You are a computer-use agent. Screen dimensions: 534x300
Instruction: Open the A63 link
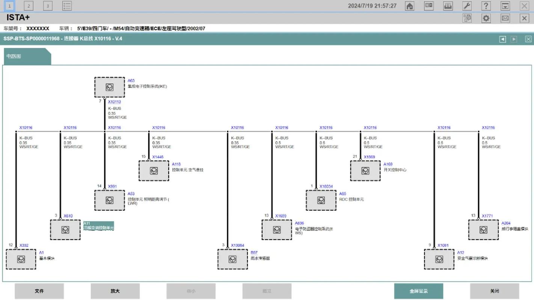[x=131, y=81]
